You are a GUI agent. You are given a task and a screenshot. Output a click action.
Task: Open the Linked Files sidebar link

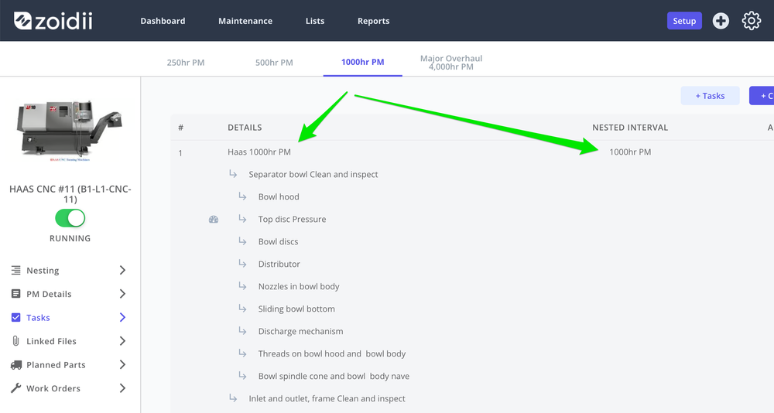click(x=51, y=341)
